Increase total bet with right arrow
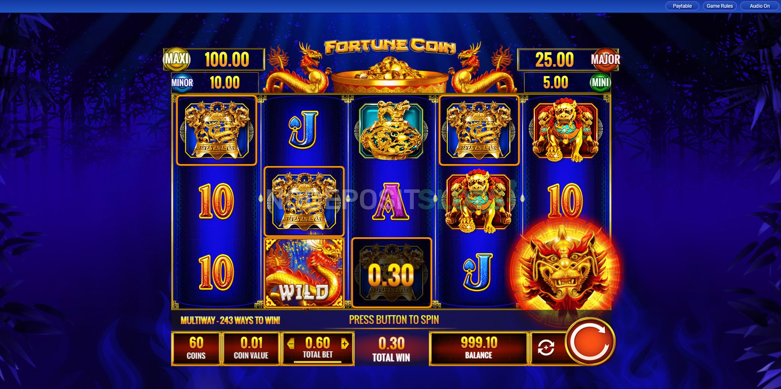Viewport: 781px width, 389px height. pyautogui.click(x=345, y=344)
